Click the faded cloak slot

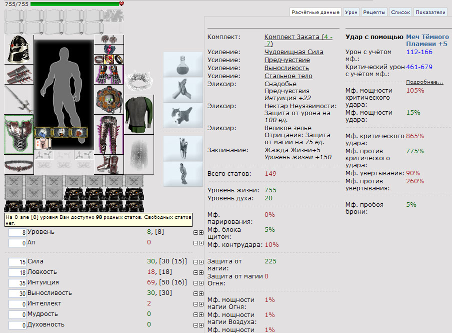coord(139,155)
